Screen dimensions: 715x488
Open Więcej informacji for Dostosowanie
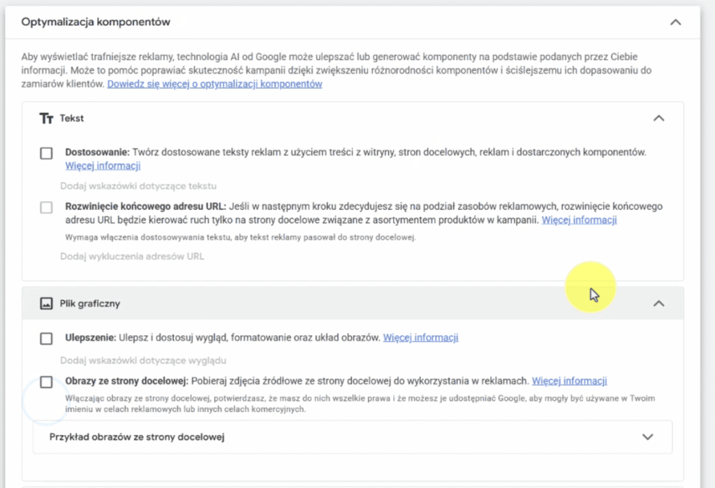(103, 165)
